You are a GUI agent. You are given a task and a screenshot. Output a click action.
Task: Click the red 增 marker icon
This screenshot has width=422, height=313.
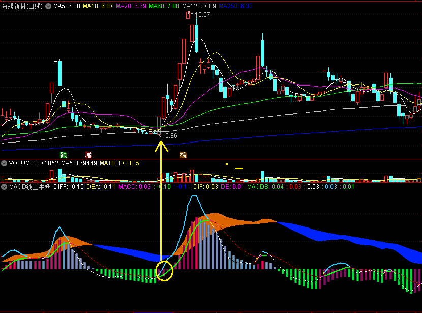tap(88, 155)
